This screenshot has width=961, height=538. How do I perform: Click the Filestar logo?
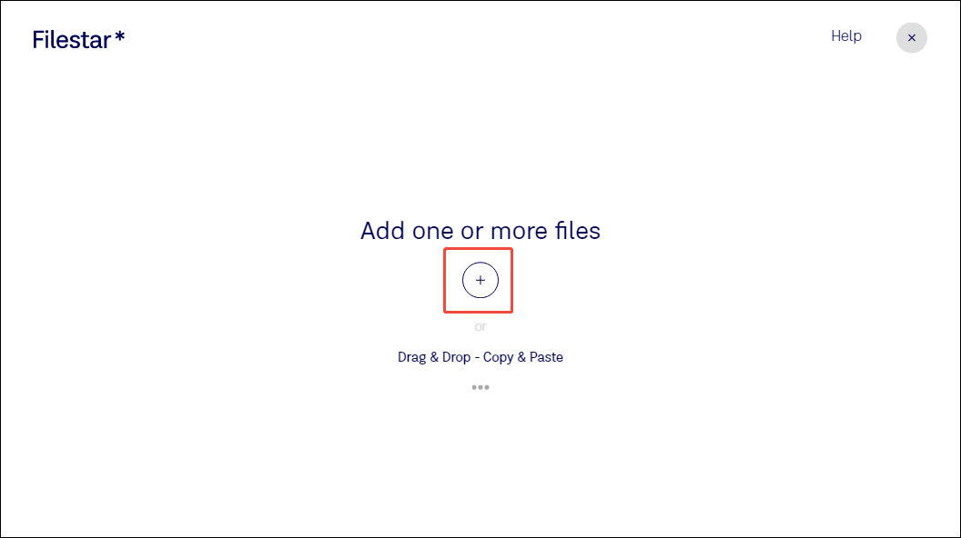tap(78, 40)
